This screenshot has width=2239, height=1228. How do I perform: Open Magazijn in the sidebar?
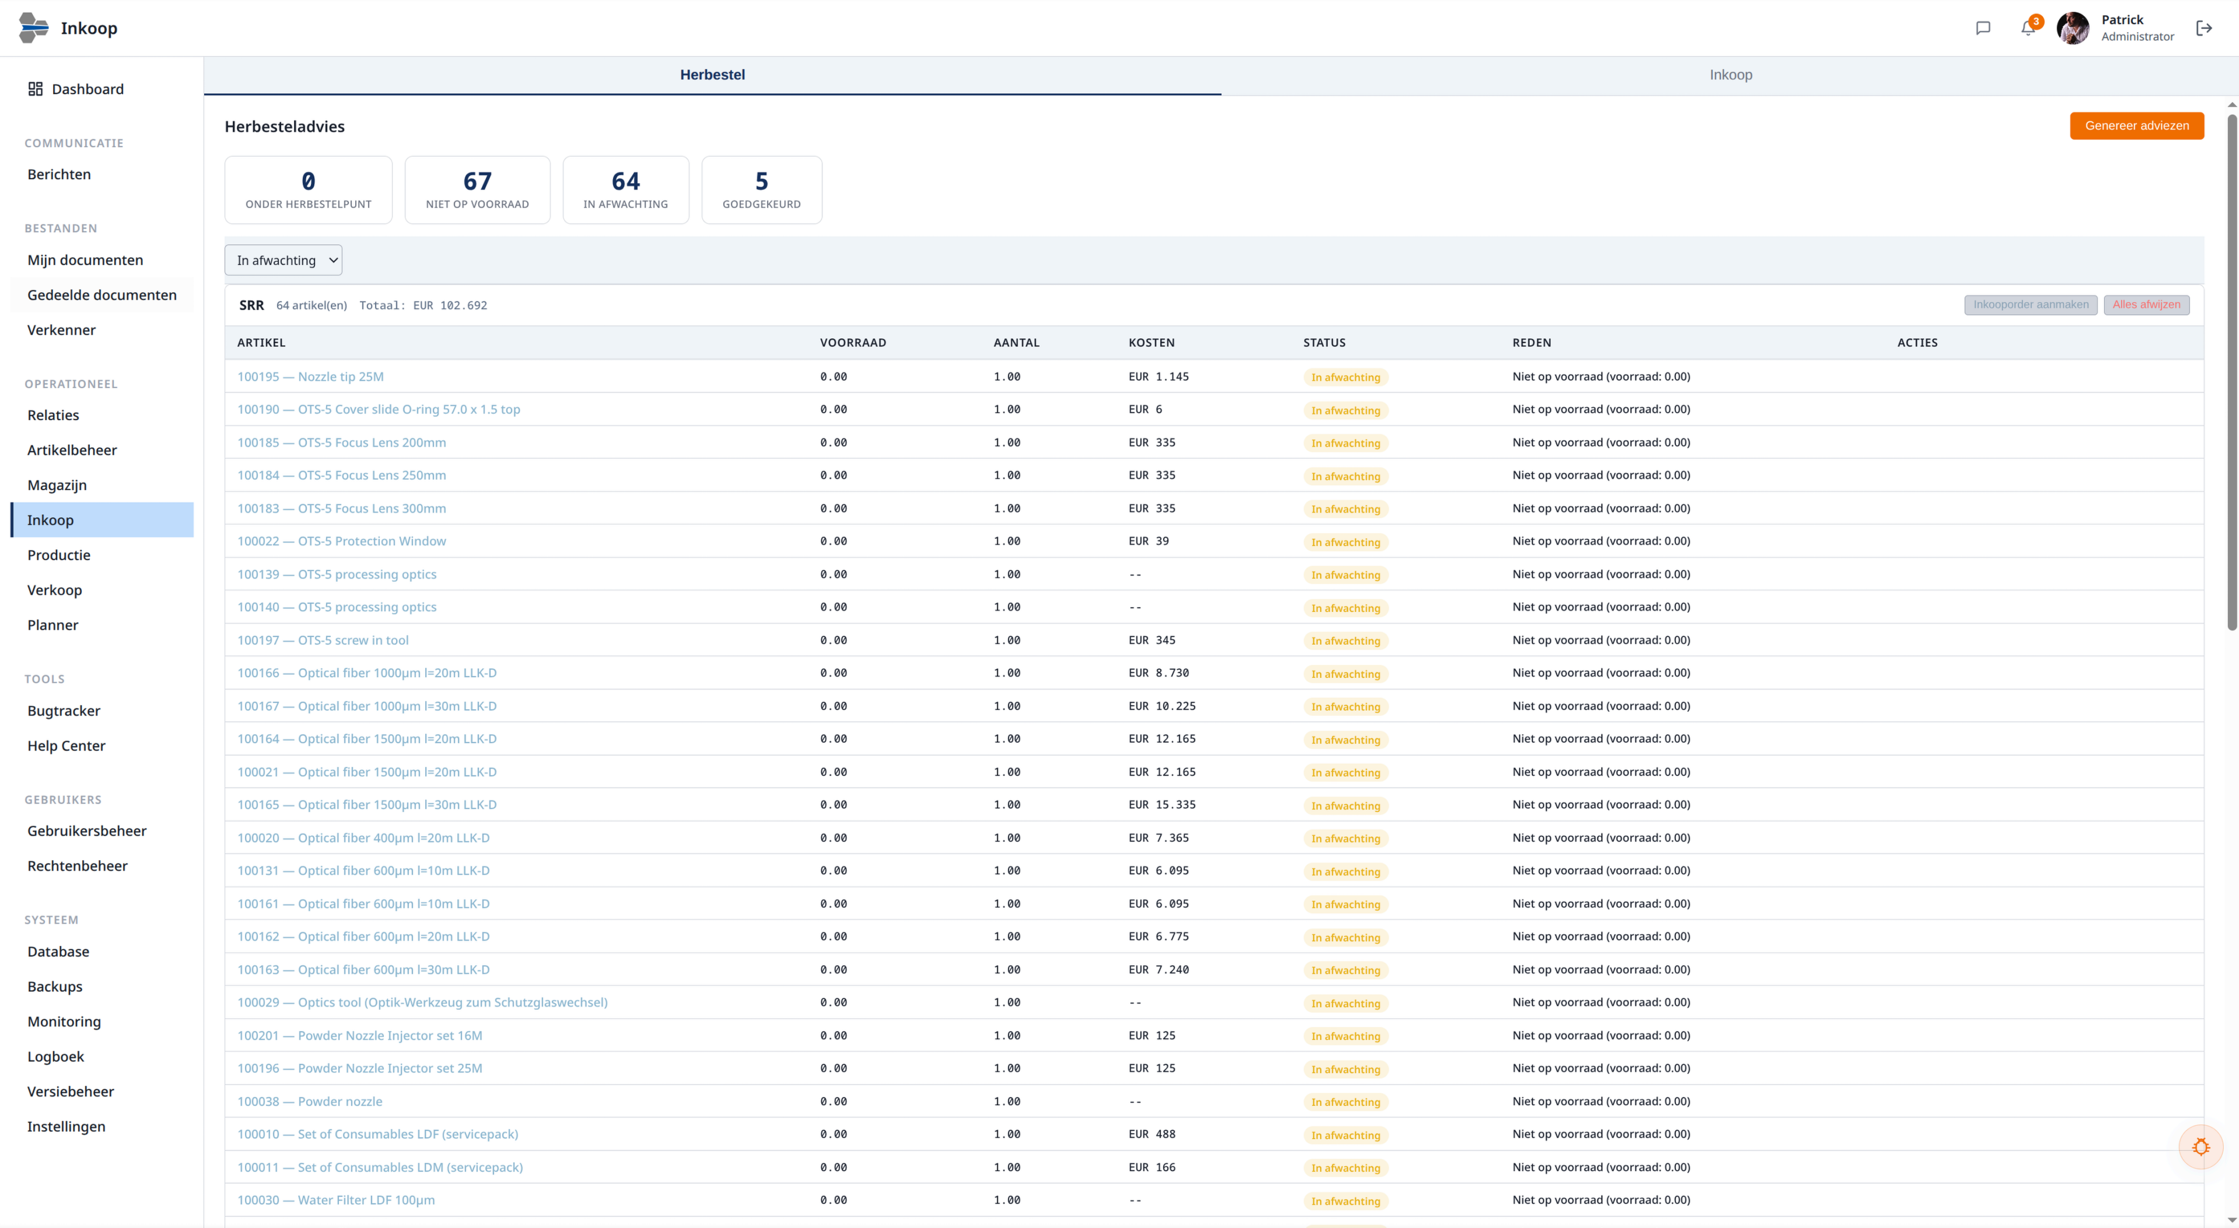click(x=57, y=485)
